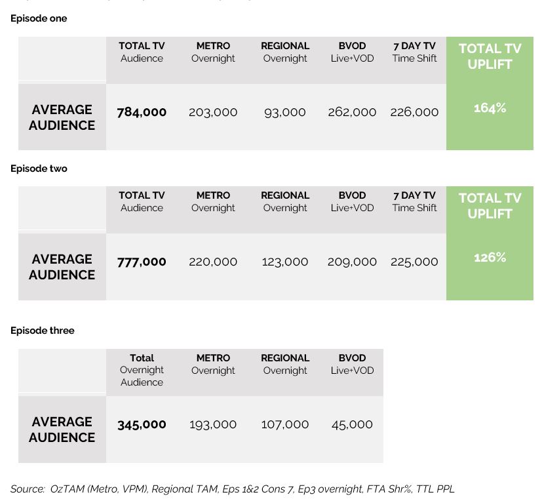Click the 345,000 total overnight audience value

(x=142, y=424)
